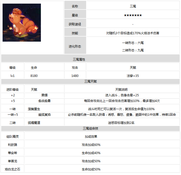Select the attack value 1480

pyautogui.click(x=75, y=76)
